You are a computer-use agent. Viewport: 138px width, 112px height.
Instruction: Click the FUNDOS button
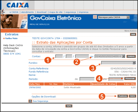point(131,56)
